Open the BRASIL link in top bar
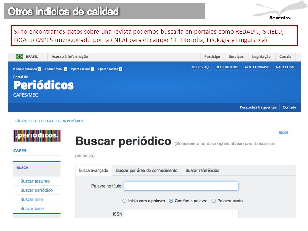Image resolution: width=308 pixels, height=231 pixels. [x=32, y=56]
